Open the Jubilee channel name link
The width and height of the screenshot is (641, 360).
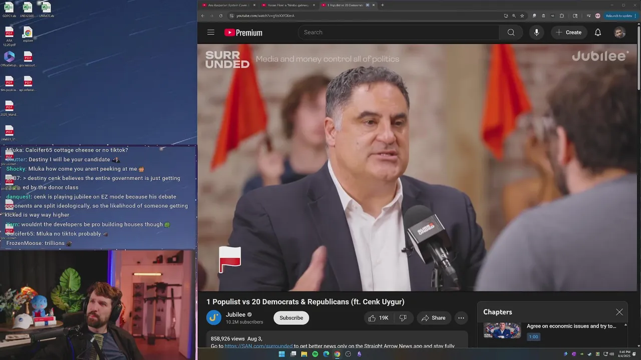pyautogui.click(x=235, y=314)
